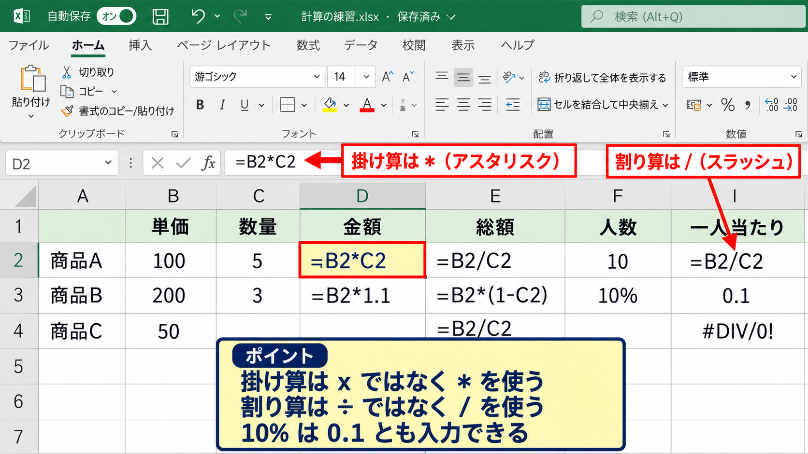The height and width of the screenshot is (454, 808).
Task: Click the formula bar Cancel X button
Action: (x=158, y=163)
